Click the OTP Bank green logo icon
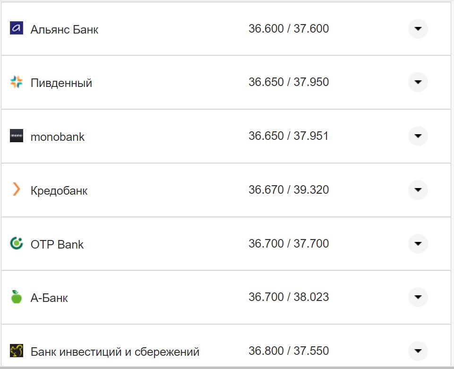The image size is (454, 369). click(x=17, y=244)
